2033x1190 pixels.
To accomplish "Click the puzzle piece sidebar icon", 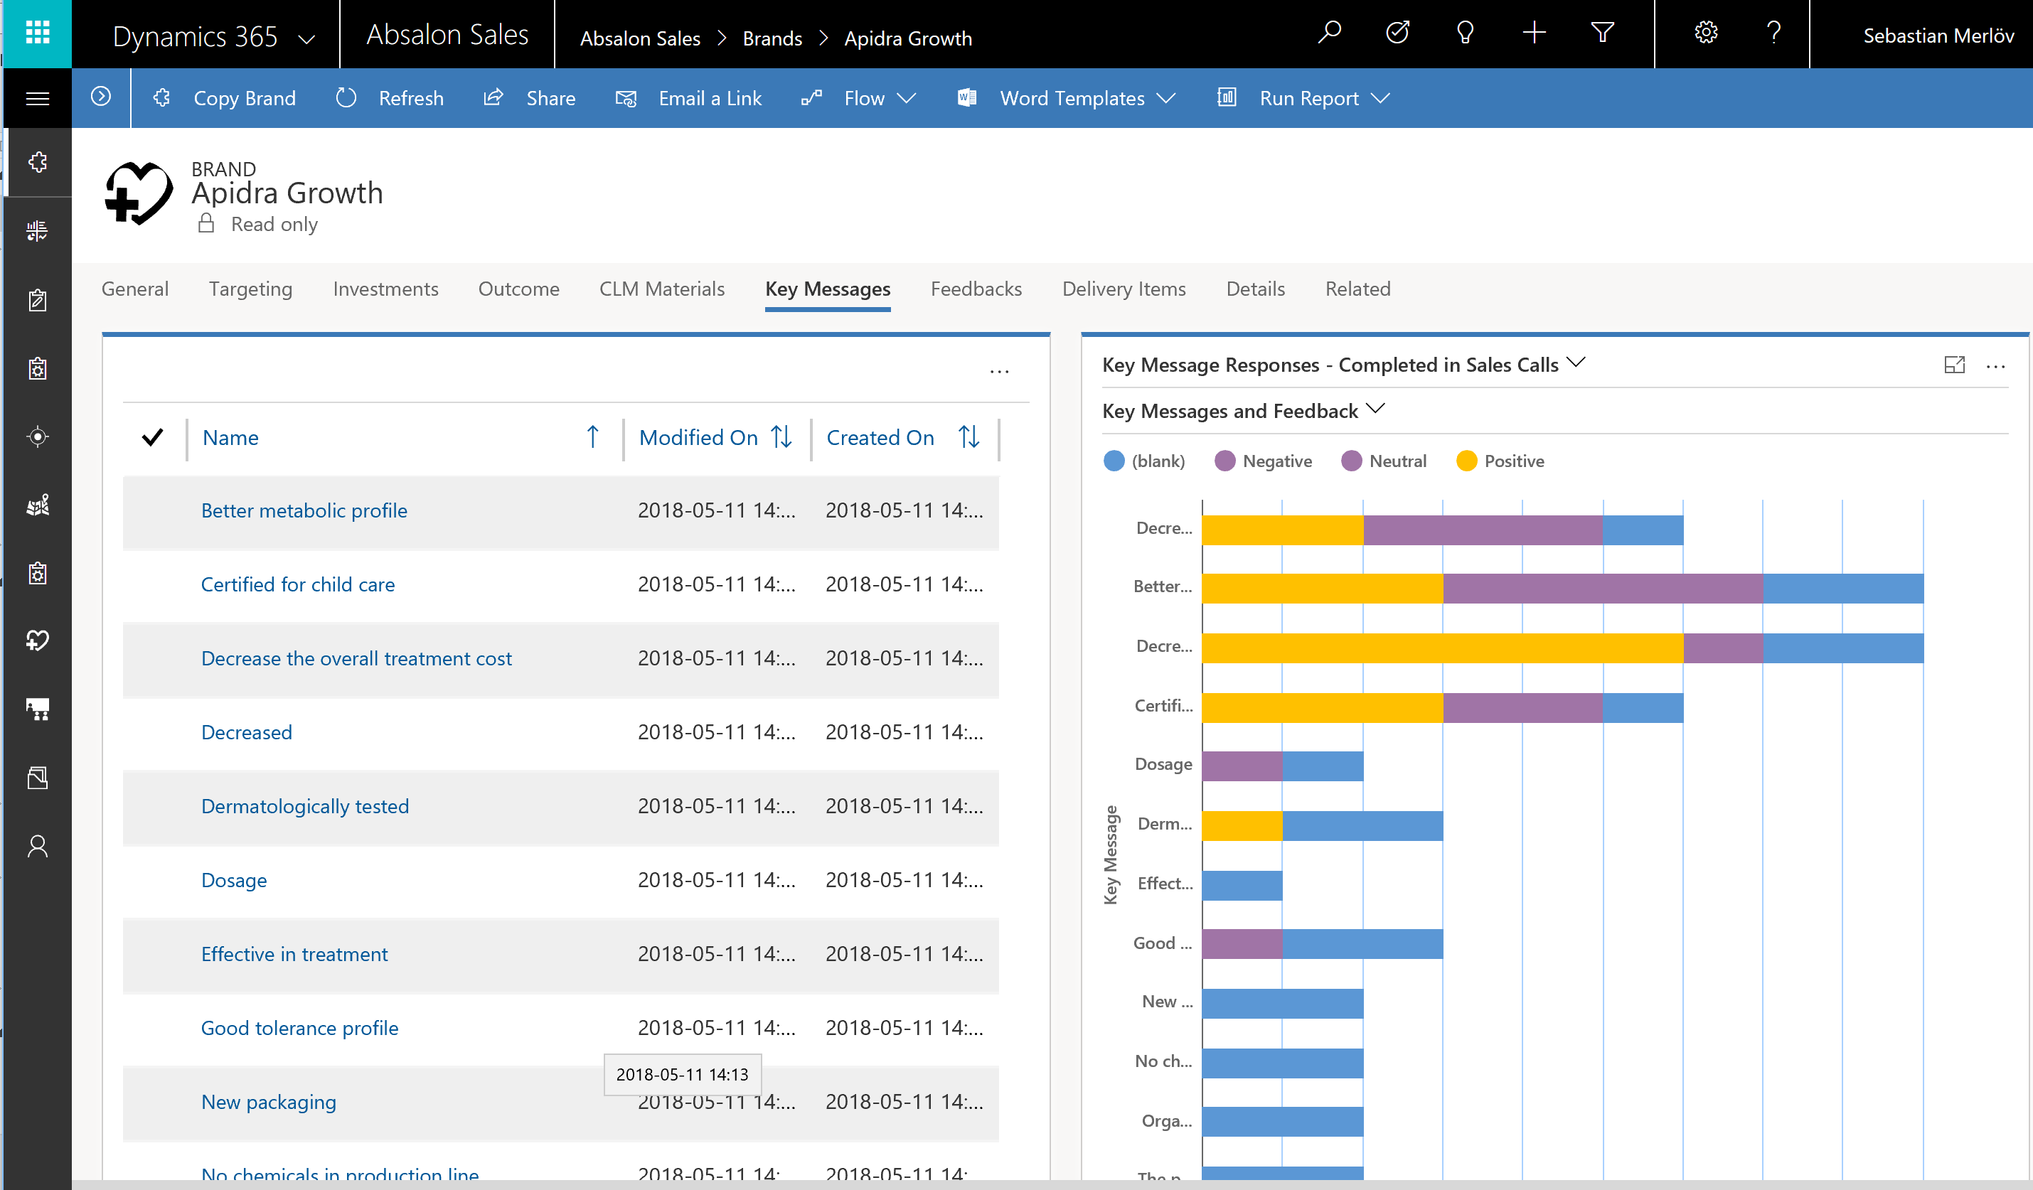I will (x=37, y=162).
